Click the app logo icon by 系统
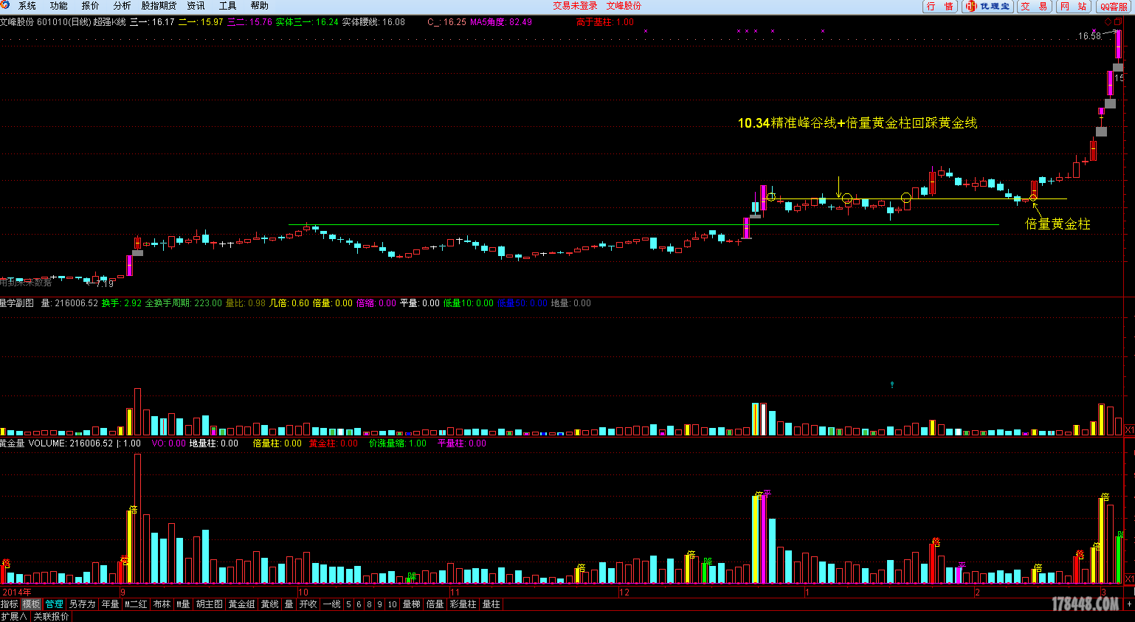The height and width of the screenshot is (622, 1135). 5,5
